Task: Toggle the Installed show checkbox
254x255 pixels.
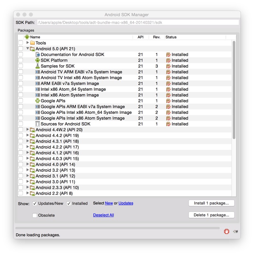Action: point(69,204)
